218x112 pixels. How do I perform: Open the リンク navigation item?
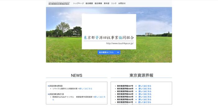click(x=114, y=3)
